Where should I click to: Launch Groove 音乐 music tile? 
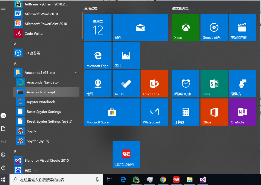pos(214,27)
